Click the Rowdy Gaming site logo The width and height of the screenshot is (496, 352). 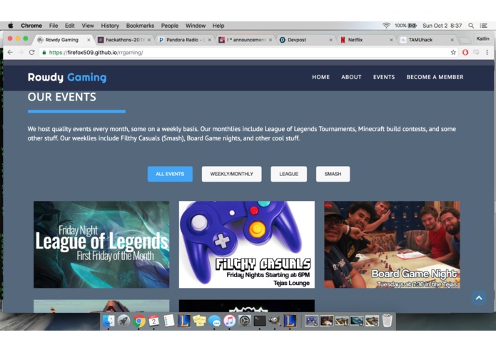click(x=67, y=78)
